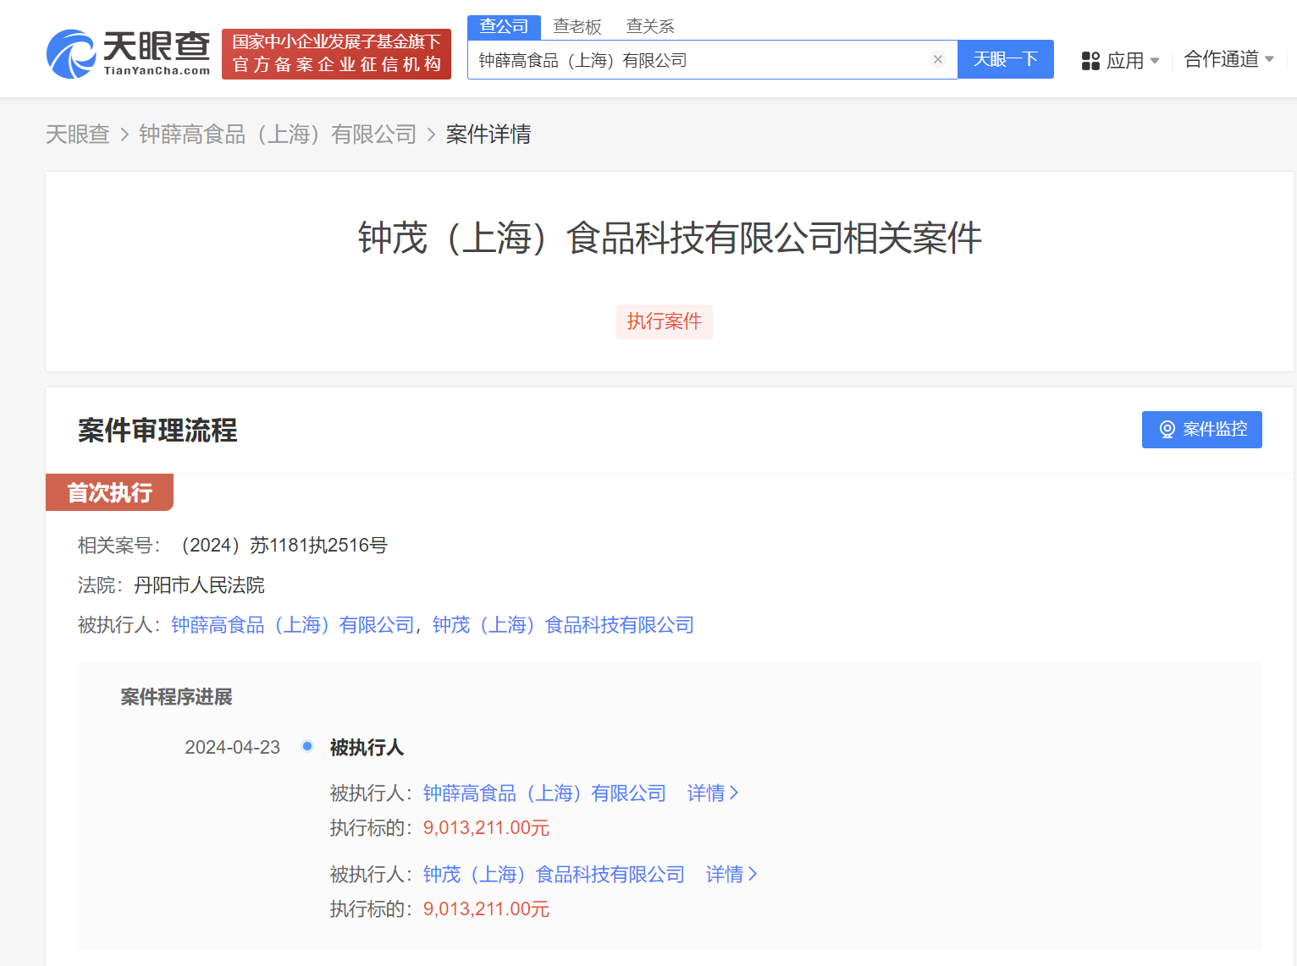
Task: Select the bold 被执行人 timeline heading
Action: tap(367, 748)
